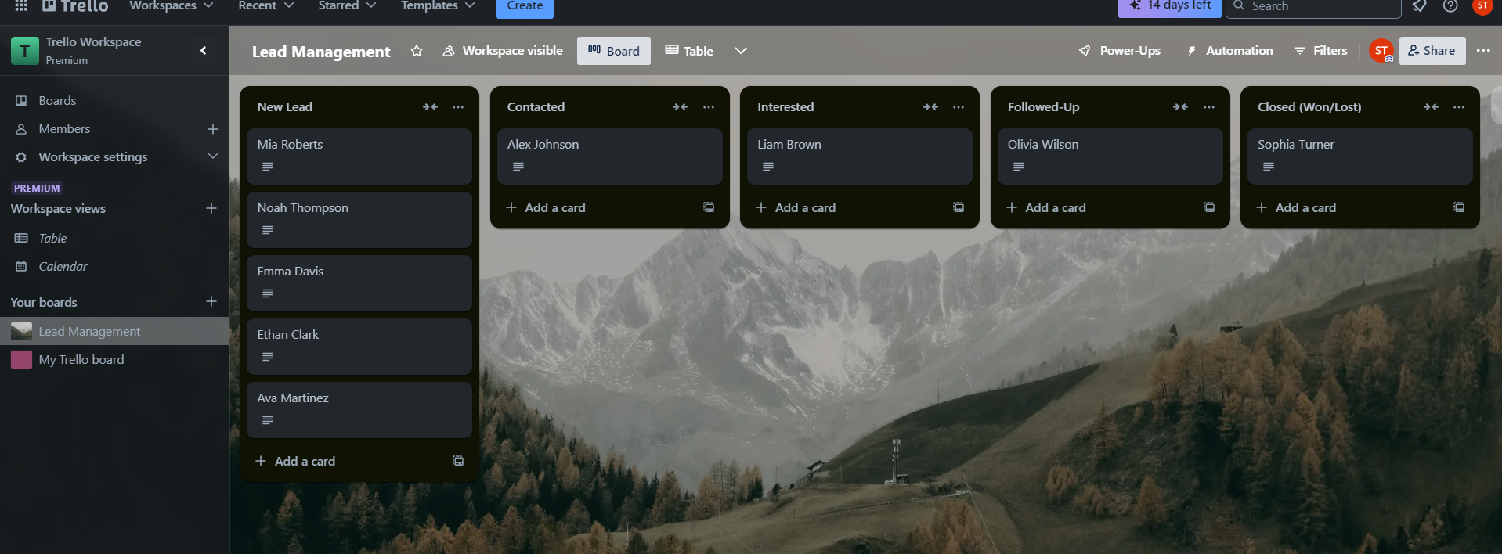Screen dimensions: 1502x554
Task: Switch to the Table view tab
Action: coord(689,51)
